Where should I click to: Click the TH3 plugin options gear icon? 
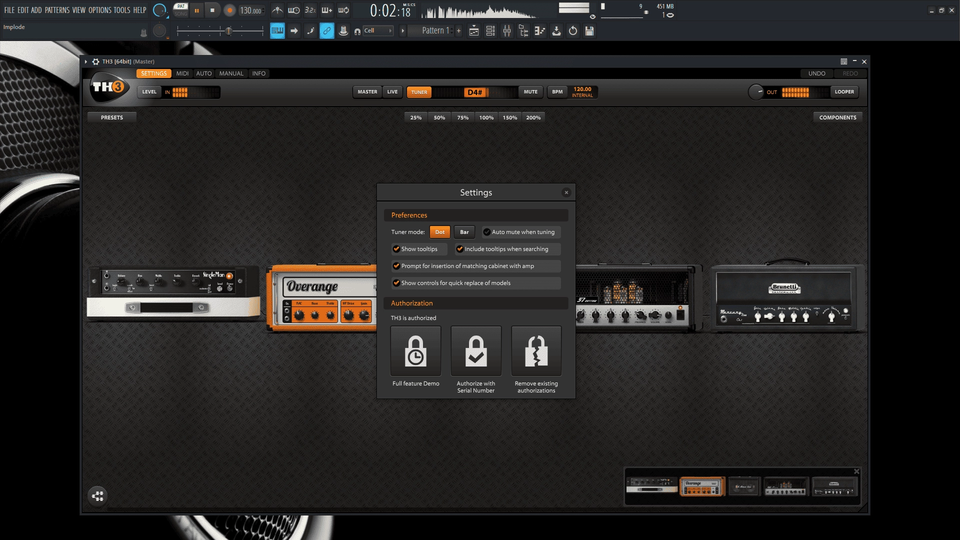point(95,61)
